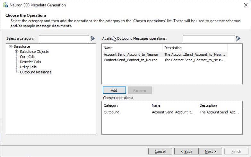Click the Account operation description cell

pyautogui.click(x=195, y=54)
